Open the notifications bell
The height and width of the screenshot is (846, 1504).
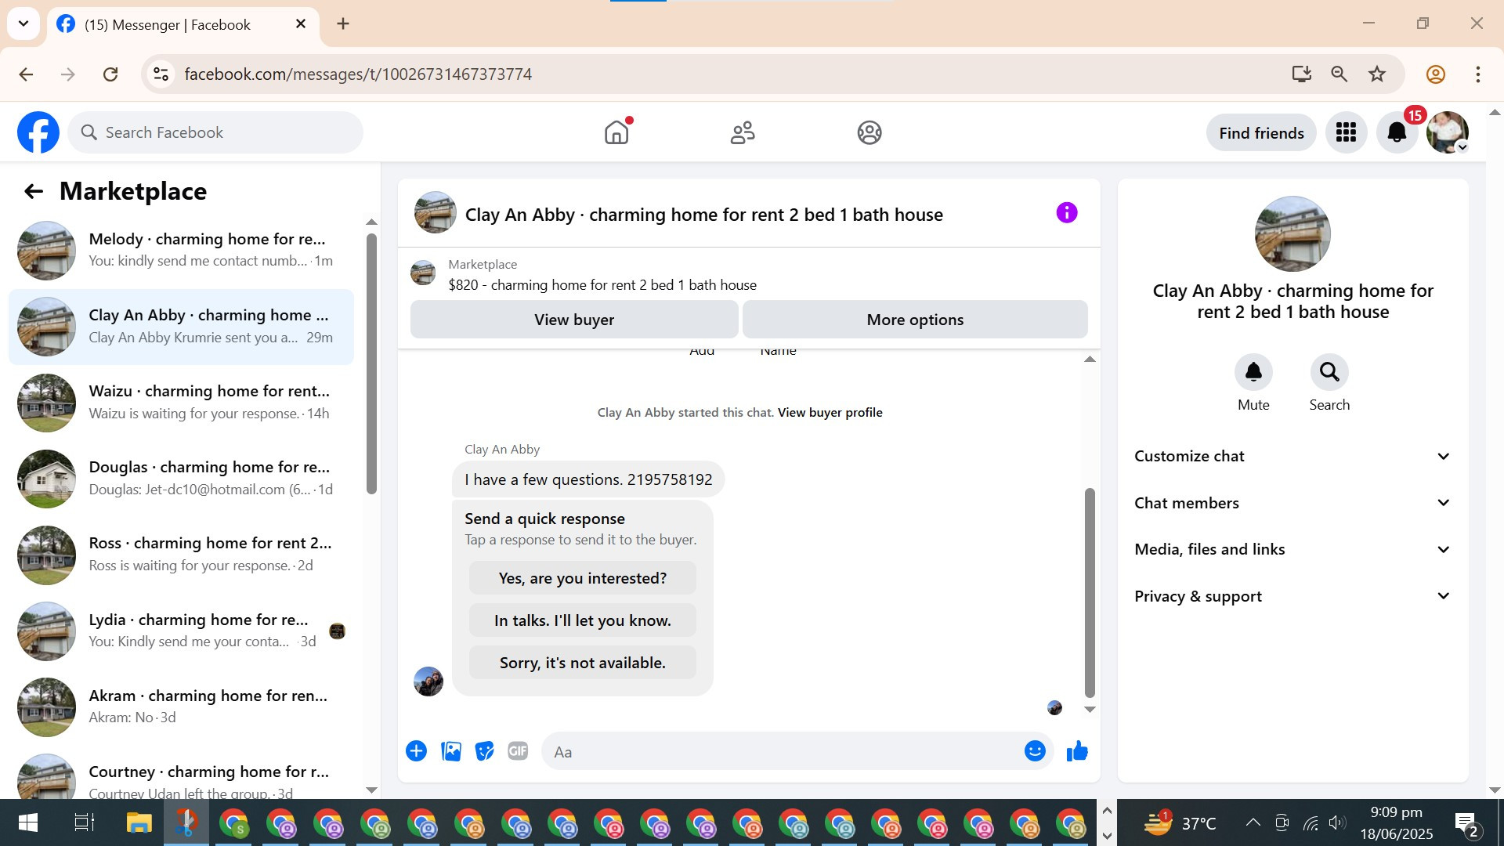pos(1397,132)
